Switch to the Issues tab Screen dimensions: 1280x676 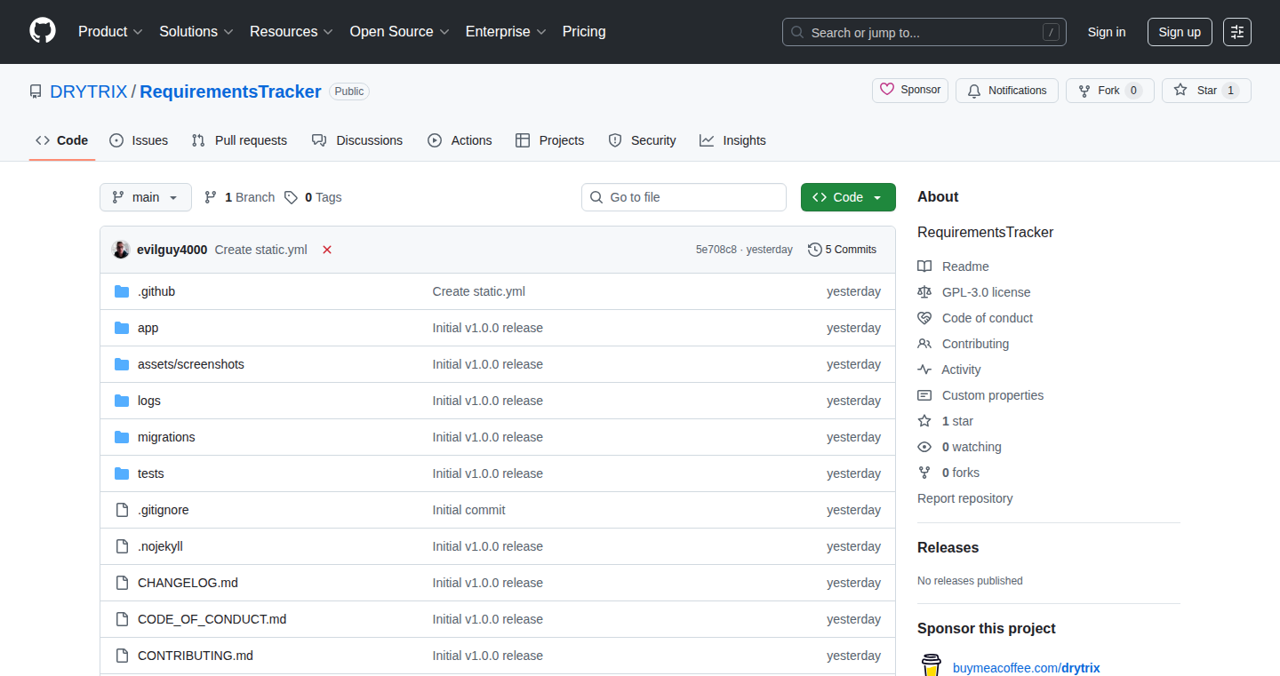[139, 140]
